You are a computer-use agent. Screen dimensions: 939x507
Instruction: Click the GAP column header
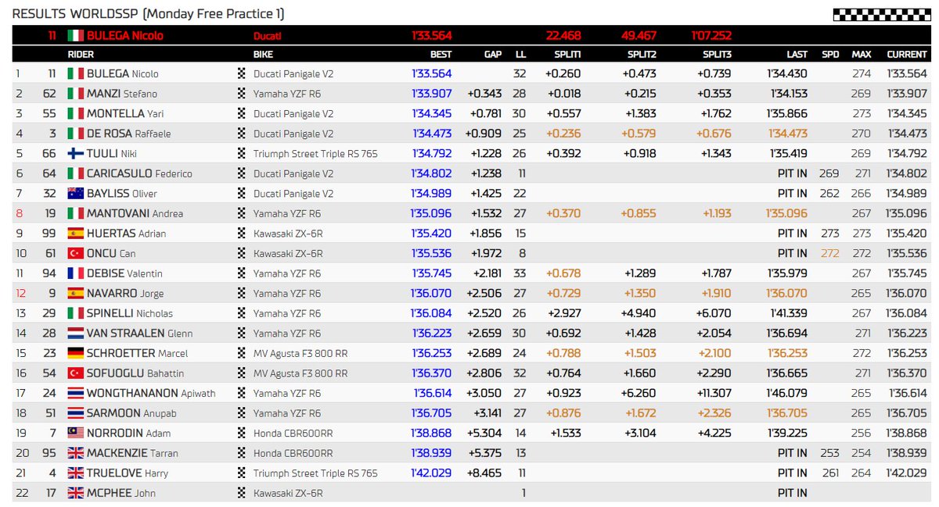[x=493, y=55]
